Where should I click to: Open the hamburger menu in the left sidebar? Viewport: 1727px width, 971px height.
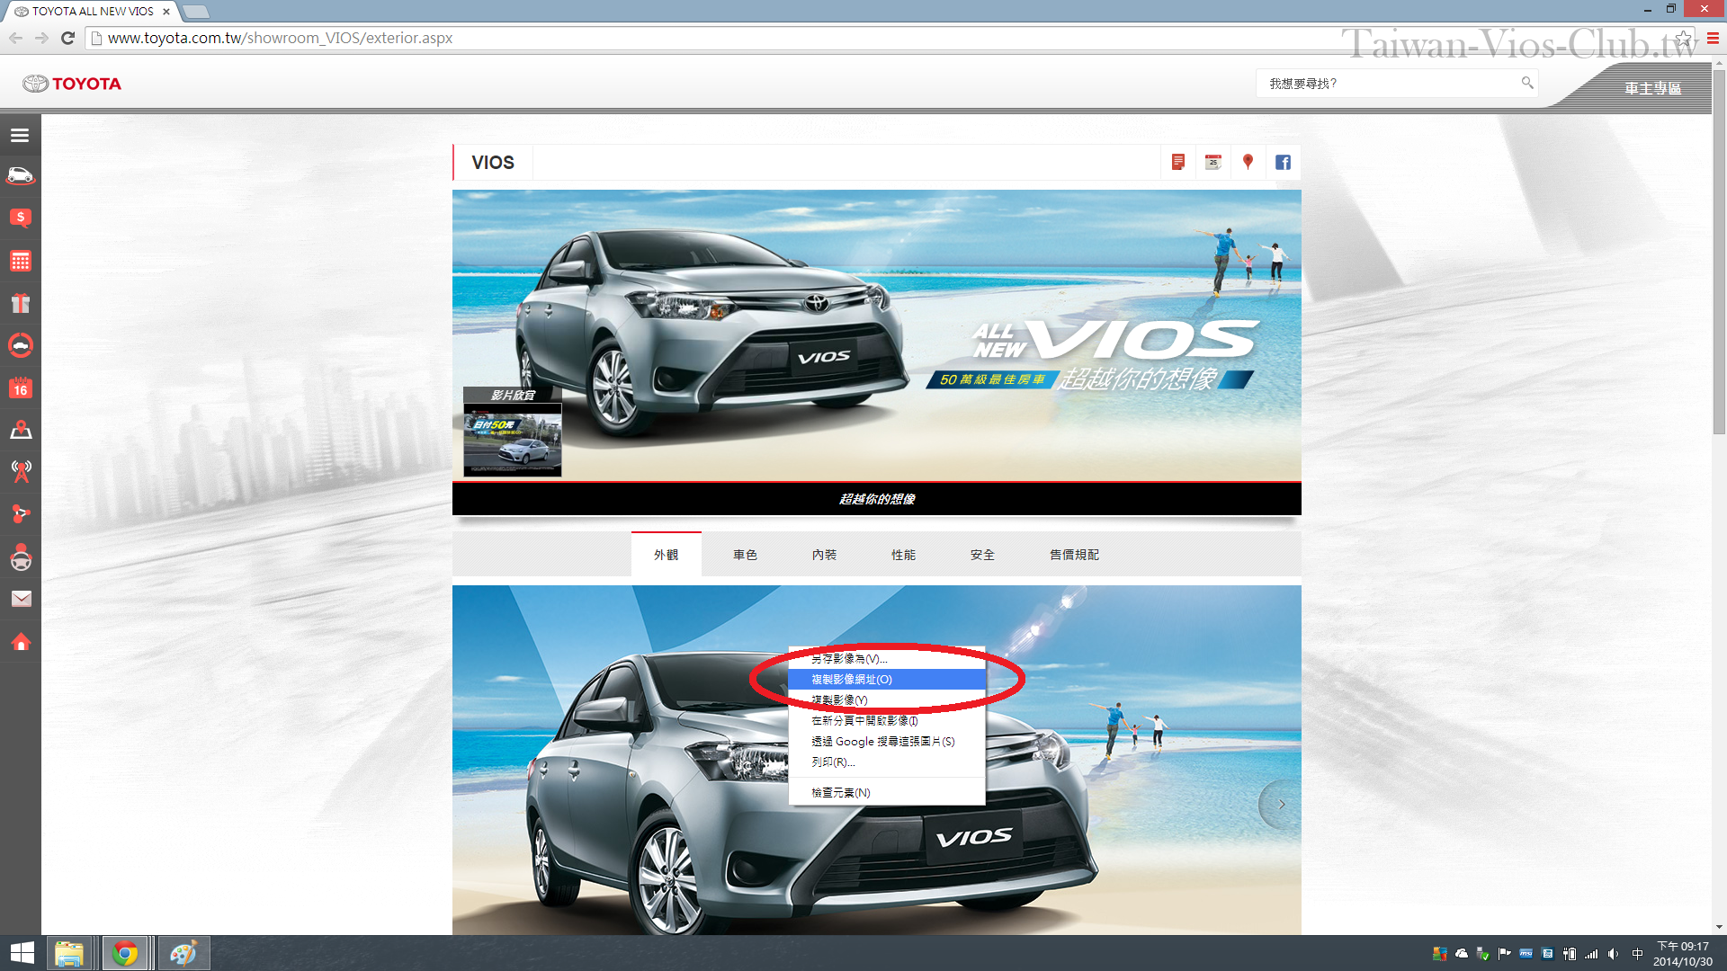click(20, 136)
